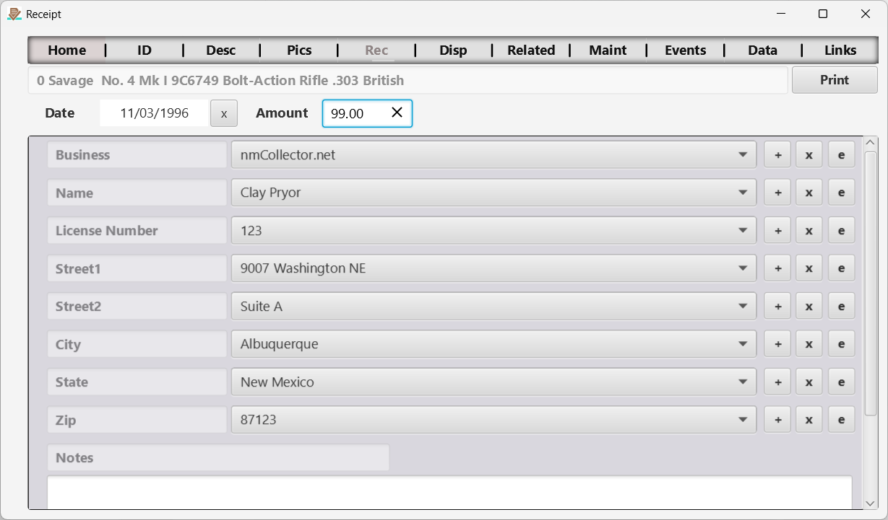This screenshot has height=520, width=888.
Task: Open the Data tab
Action: (x=763, y=50)
